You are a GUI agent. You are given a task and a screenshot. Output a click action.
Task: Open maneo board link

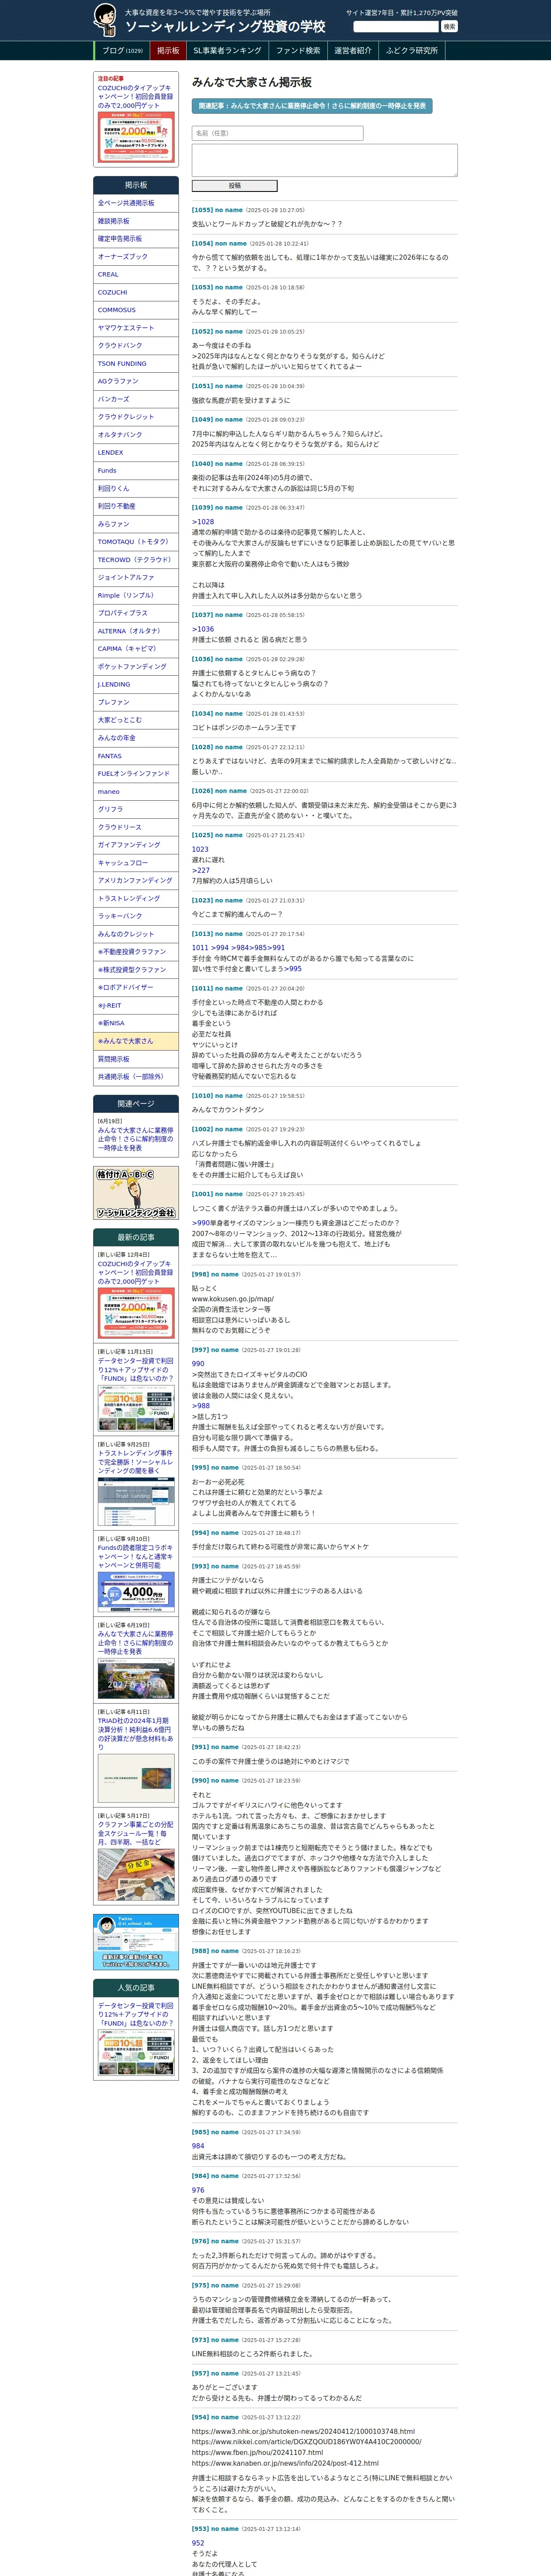[136, 792]
